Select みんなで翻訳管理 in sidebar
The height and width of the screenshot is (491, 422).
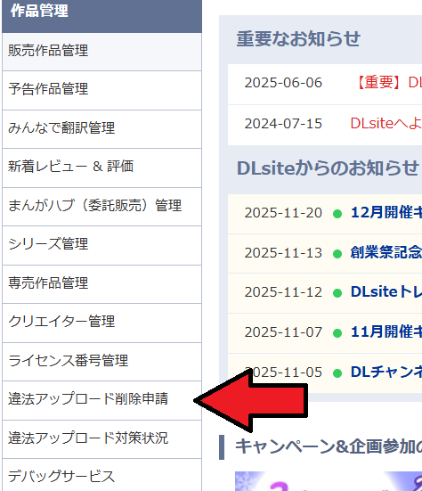pyautogui.click(x=101, y=129)
